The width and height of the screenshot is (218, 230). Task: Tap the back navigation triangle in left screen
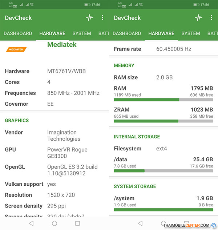(31, 223)
